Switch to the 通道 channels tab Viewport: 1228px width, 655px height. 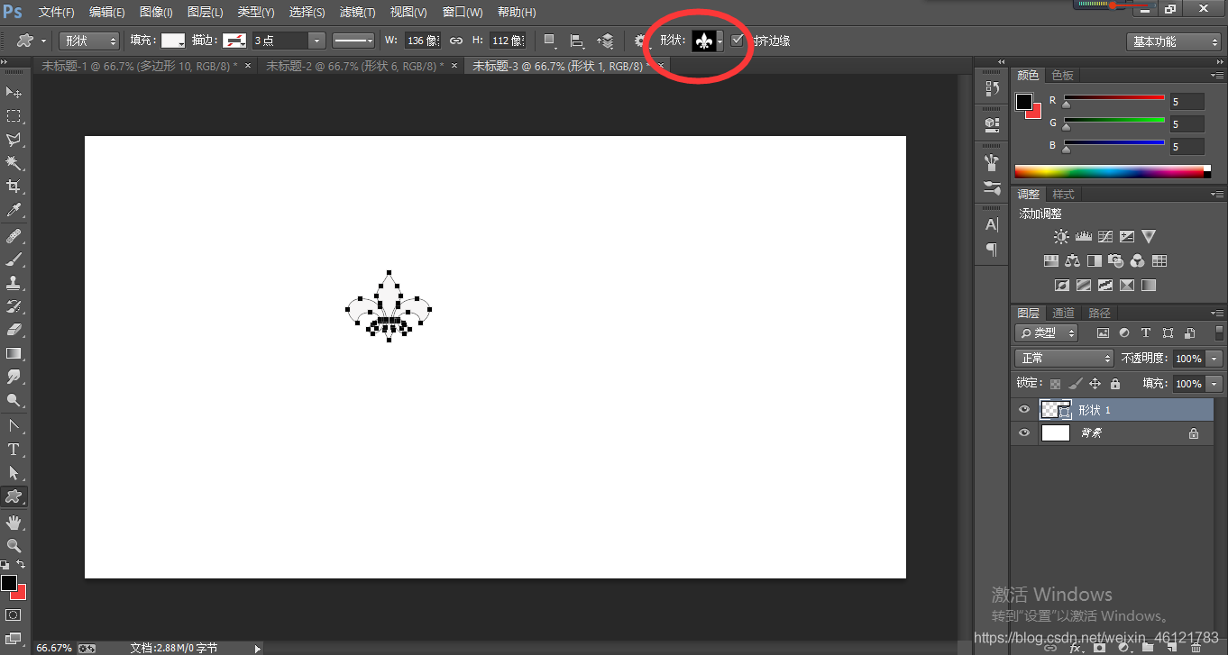pos(1063,313)
